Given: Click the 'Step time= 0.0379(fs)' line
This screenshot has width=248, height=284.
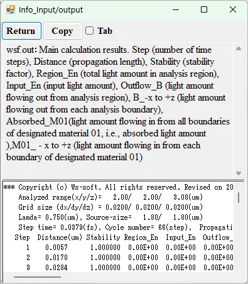Looking at the screenshot, I should 126,227.
